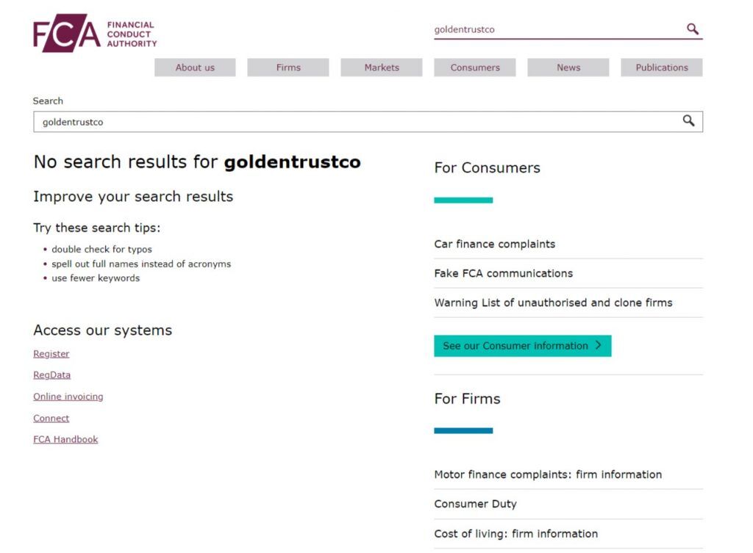Open the Firms menu
This screenshot has width=753, height=553.
coord(288,68)
